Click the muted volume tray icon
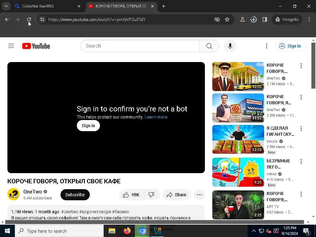 point(268,231)
